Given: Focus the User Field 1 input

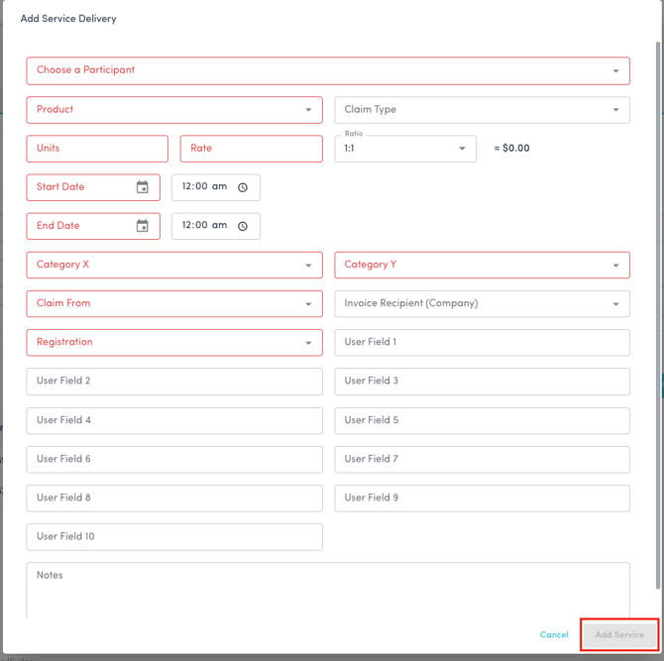Looking at the screenshot, I should [482, 343].
